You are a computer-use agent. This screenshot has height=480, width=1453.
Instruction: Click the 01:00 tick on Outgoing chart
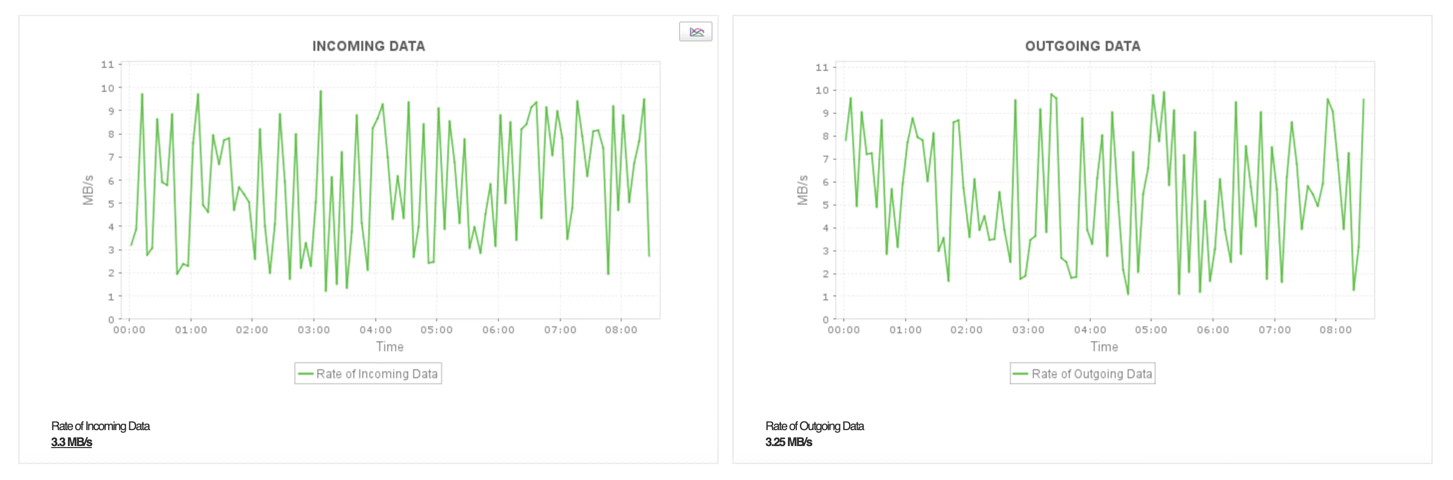coord(905,330)
